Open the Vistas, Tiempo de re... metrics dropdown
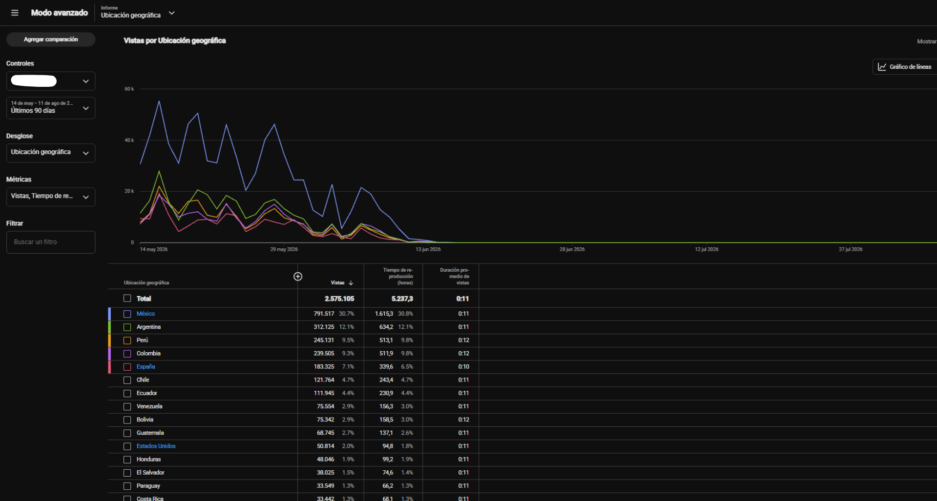The height and width of the screenshot is (501, 937). (51, 197)
